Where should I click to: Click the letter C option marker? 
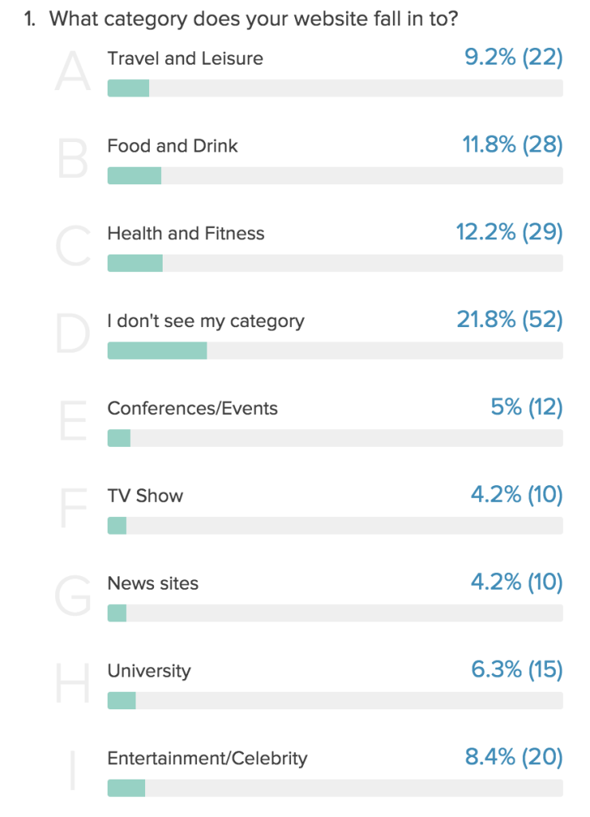click(x=73, y=246)
